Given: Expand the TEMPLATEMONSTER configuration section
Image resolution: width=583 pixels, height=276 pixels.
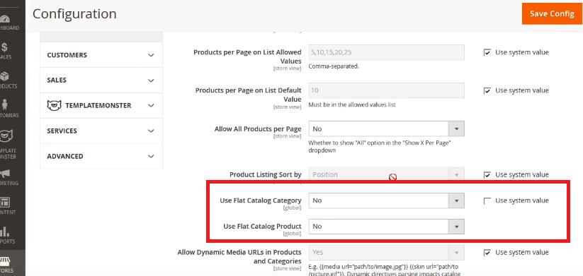Looking at the screenshot, I should [x=101, y=105].
